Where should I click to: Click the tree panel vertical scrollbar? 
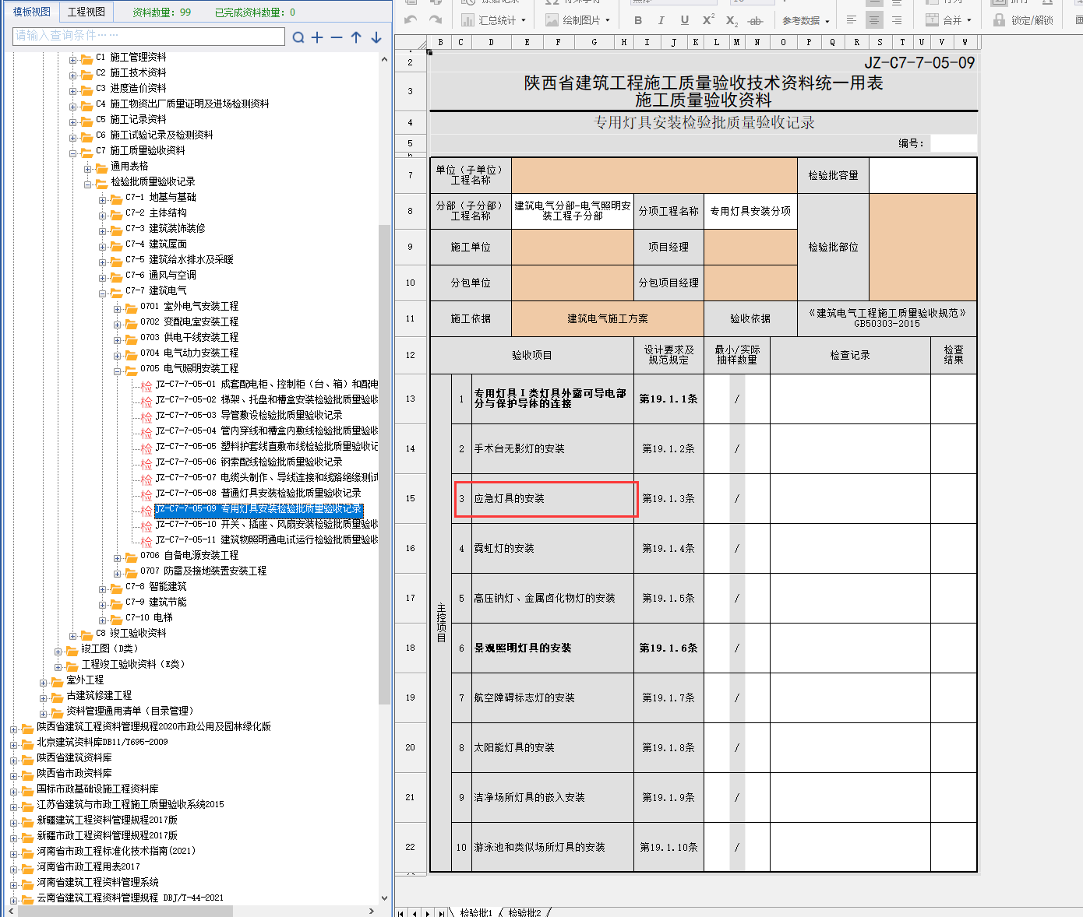[384, 463]
